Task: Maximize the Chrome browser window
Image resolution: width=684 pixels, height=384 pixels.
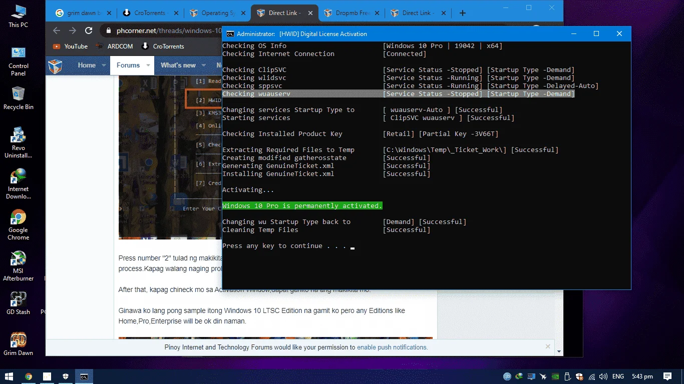Action: [529, 7]
